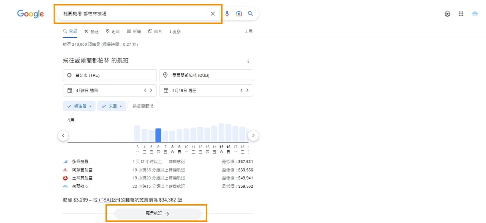
Task: Open the 阿聯酋航空 flight row
Action: pyautogui.click(x=158, y=170)
